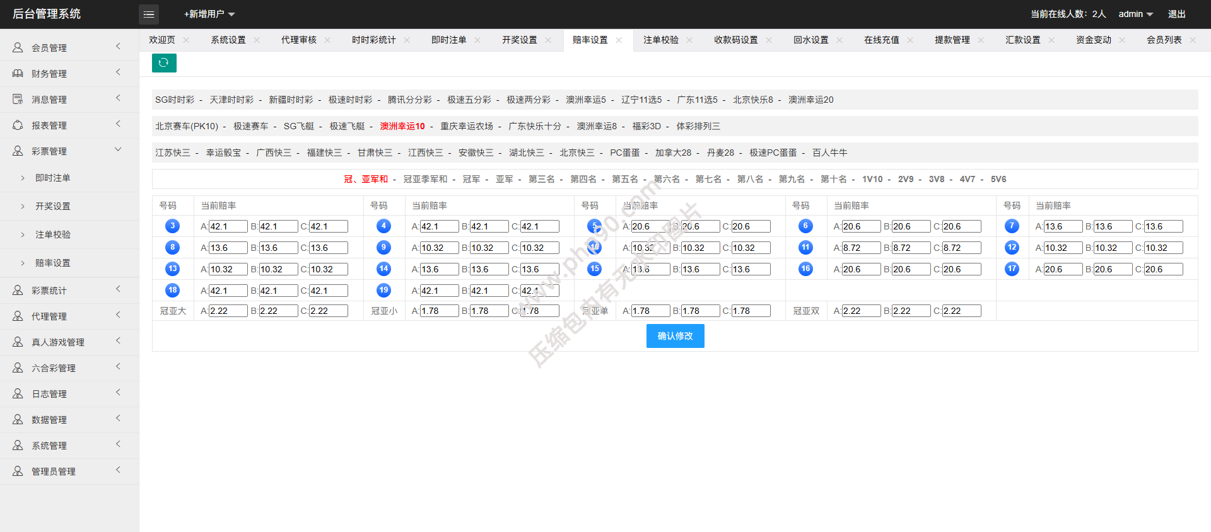Image resolution: width=1211 pixels, height=532 pixels.
Task: Click the 财务管理 icon in sidebar
Action: point(18,74)
